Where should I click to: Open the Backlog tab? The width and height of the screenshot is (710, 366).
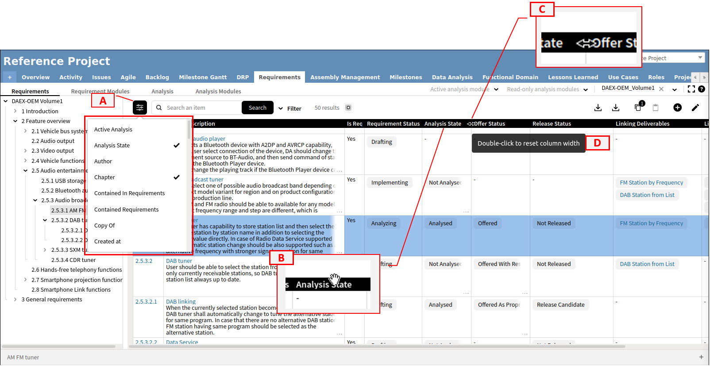[157, 77]
